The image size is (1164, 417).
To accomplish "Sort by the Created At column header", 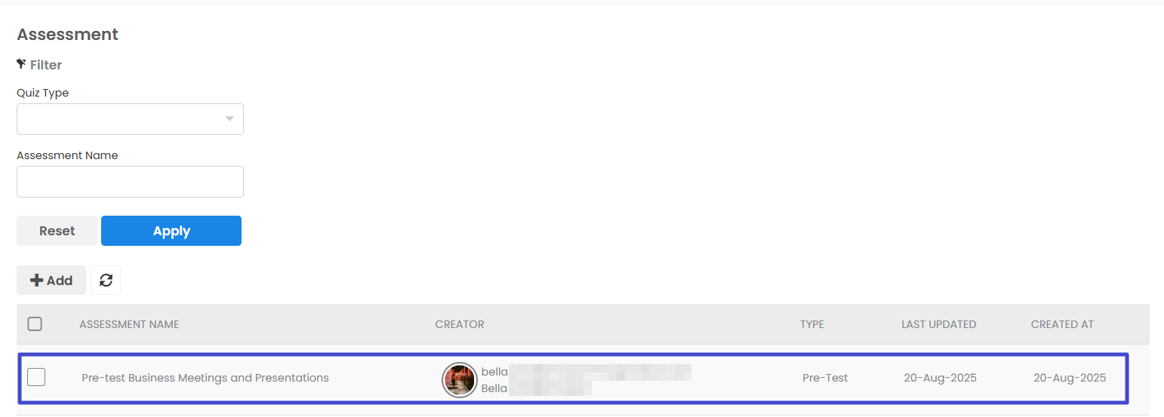I will pyautogui.click(x=1062, y=324).
